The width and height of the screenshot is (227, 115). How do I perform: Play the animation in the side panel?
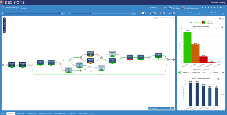223,18
